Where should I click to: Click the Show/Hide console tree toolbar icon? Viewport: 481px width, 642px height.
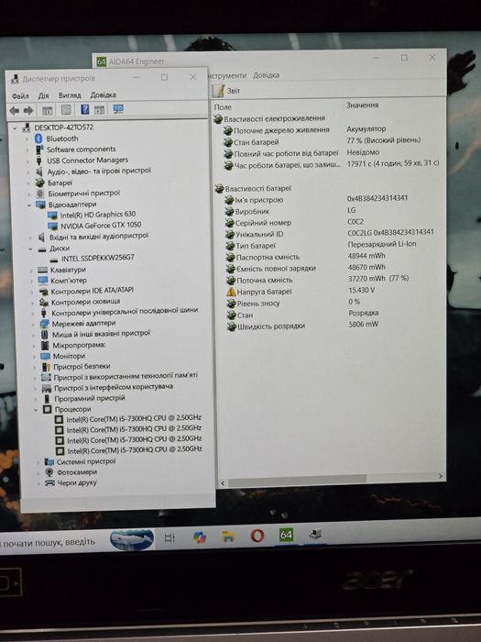[48, 111]
